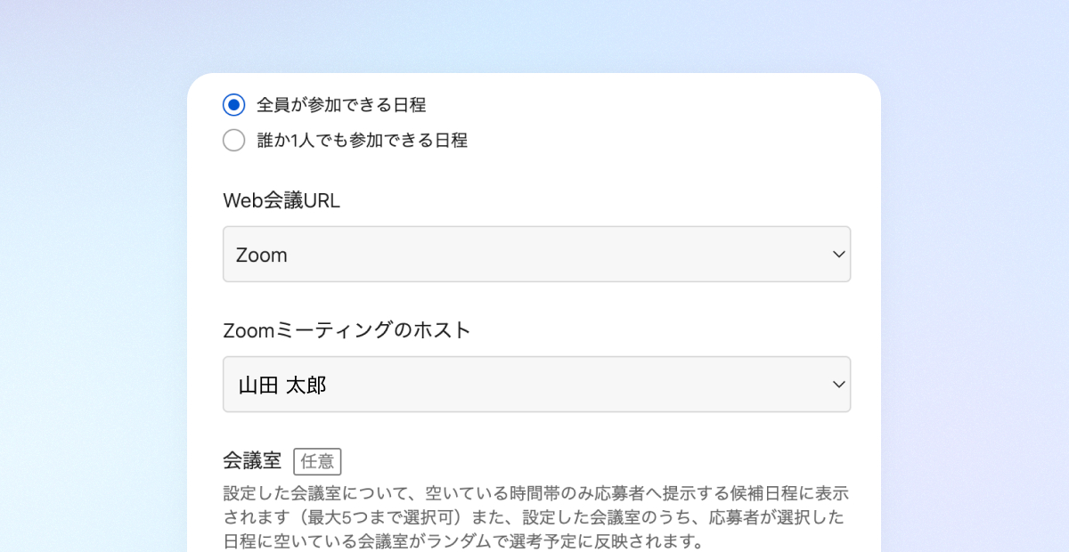Viewport: 1069px width, 552px height.
Task: Click the 誰か1人でも参加できる日程 label text
Action: (362, 141)
